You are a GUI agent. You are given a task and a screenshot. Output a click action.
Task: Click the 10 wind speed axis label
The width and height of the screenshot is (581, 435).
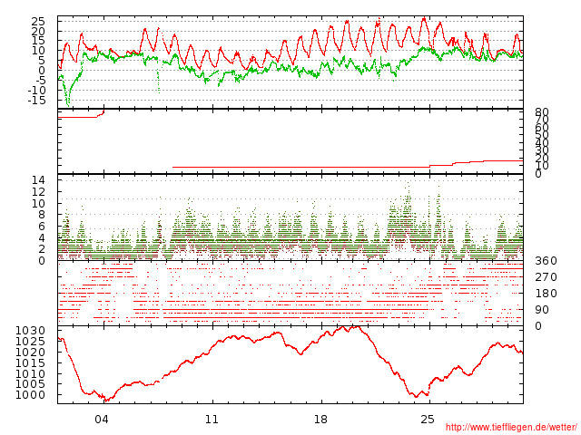point(38,203)
